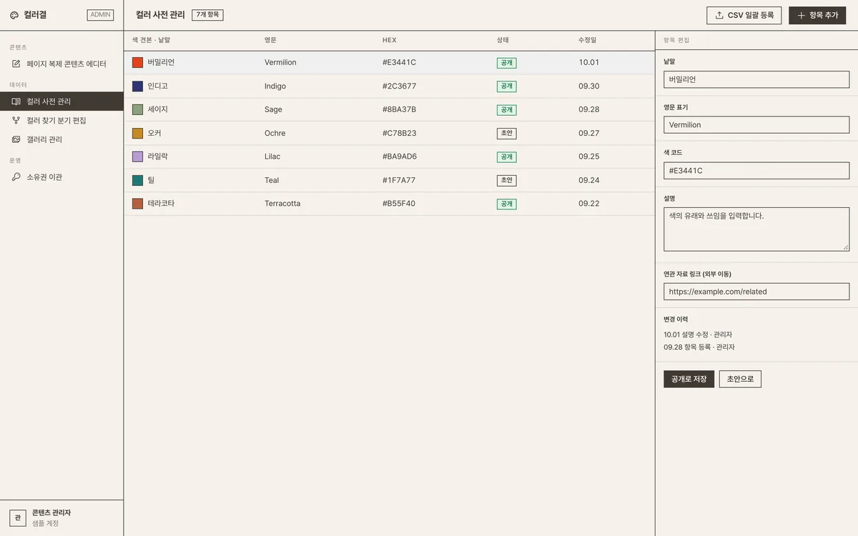Click the 세이지 green color swatch

point(137,109)
